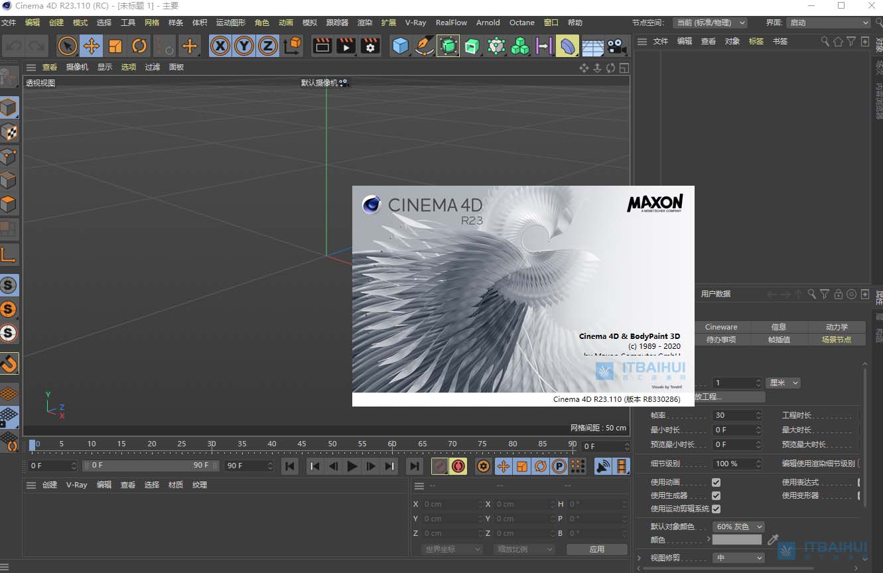Switch to Points mode

9,157
